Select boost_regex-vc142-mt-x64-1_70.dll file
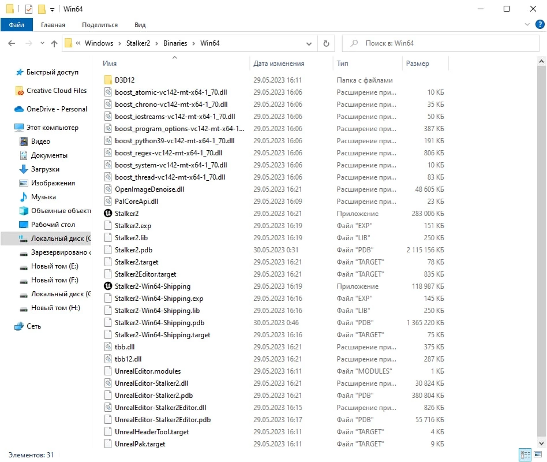 (168, 153)
